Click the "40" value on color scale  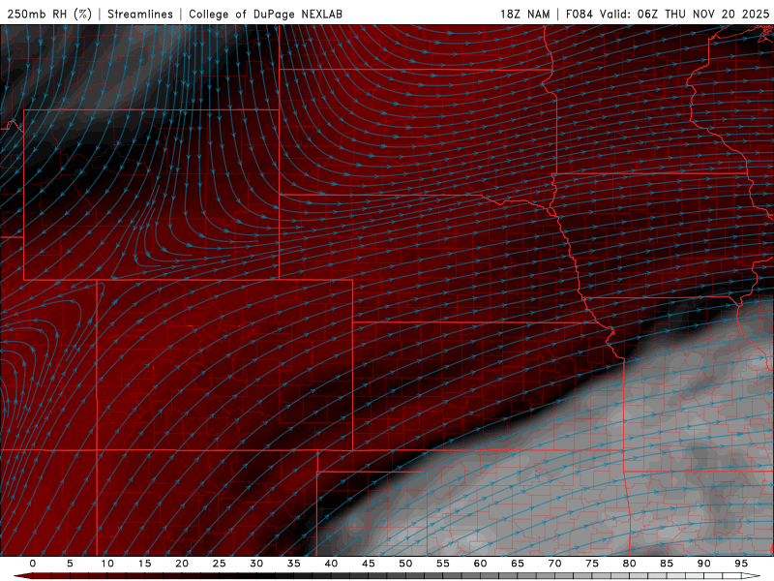click(331, 564)
